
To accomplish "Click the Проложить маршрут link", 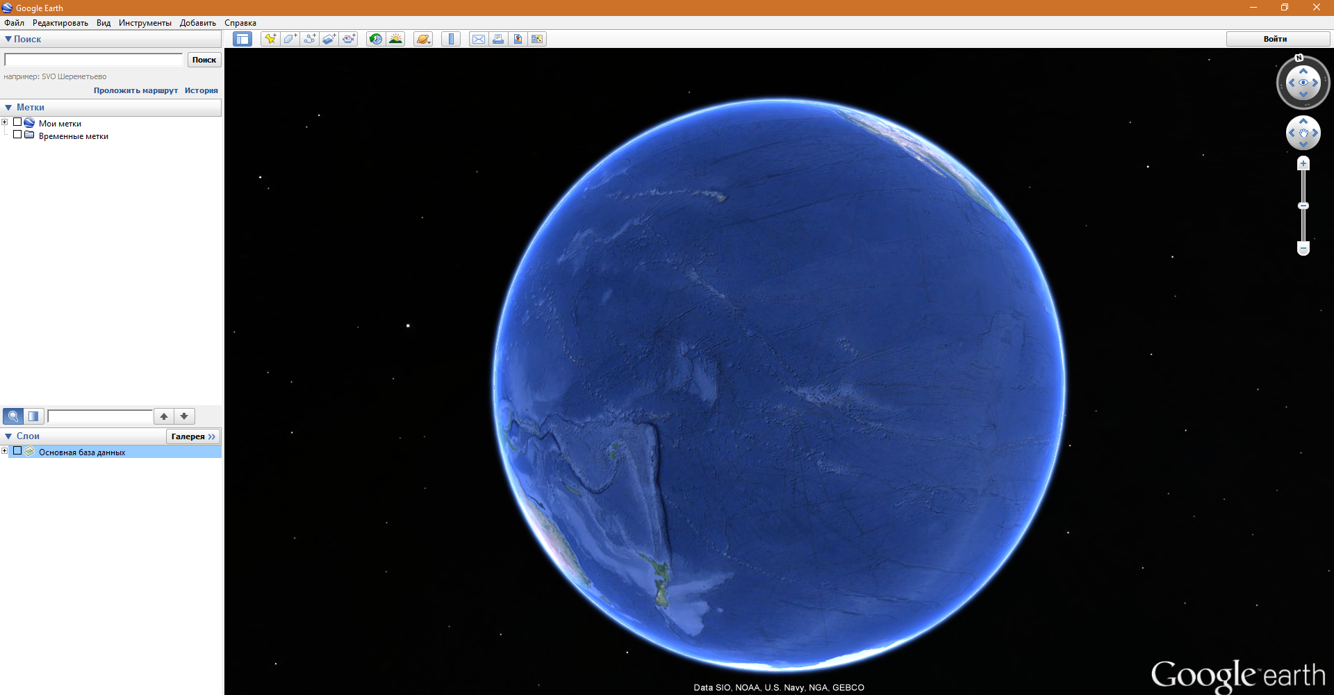I will (136, 90).
